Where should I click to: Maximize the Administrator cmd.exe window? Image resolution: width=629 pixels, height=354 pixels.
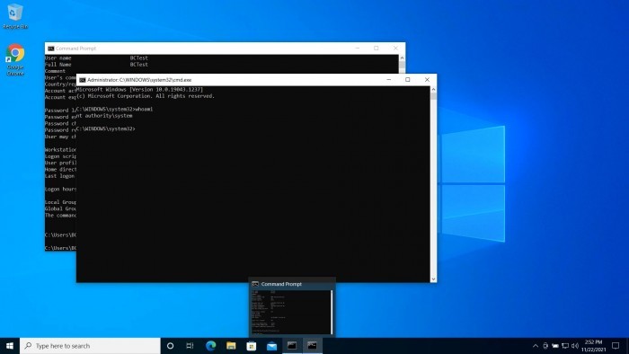[x=408, y=79]
